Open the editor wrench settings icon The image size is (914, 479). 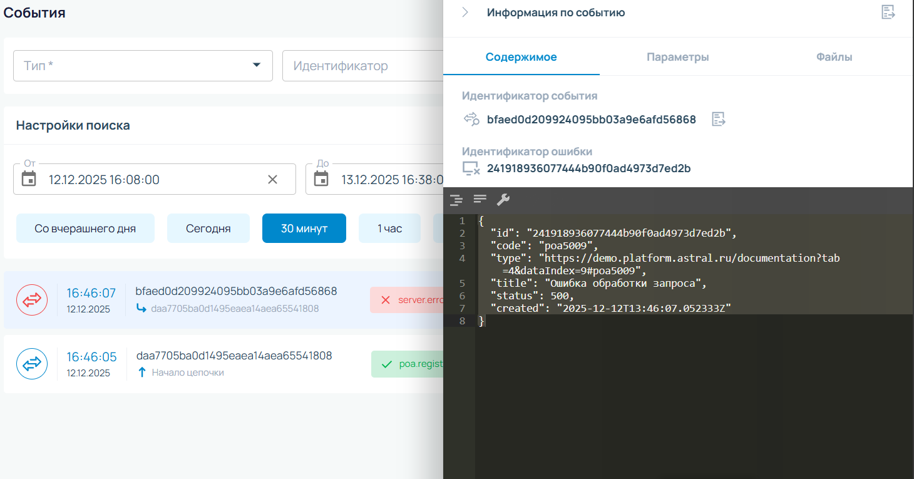[503, 200]
